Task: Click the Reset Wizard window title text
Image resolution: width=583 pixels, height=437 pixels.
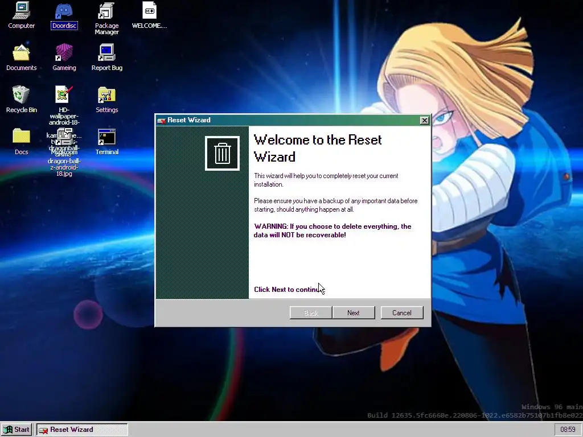Action: [x=189, y=120]
